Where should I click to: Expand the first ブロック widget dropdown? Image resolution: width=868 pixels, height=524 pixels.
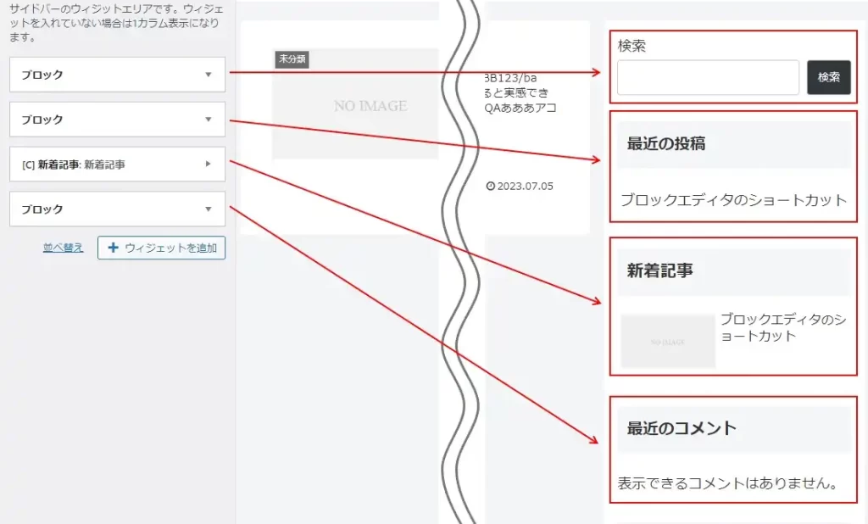(116, 75)
